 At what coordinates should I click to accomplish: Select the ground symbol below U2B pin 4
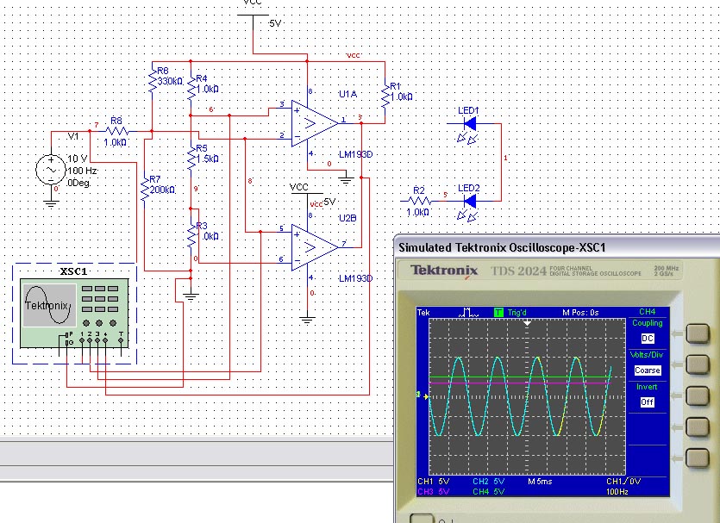click(307, 321)
